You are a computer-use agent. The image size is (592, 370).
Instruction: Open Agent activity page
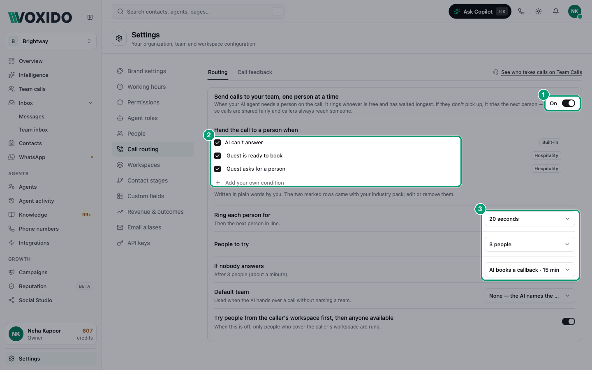point(51,201)
